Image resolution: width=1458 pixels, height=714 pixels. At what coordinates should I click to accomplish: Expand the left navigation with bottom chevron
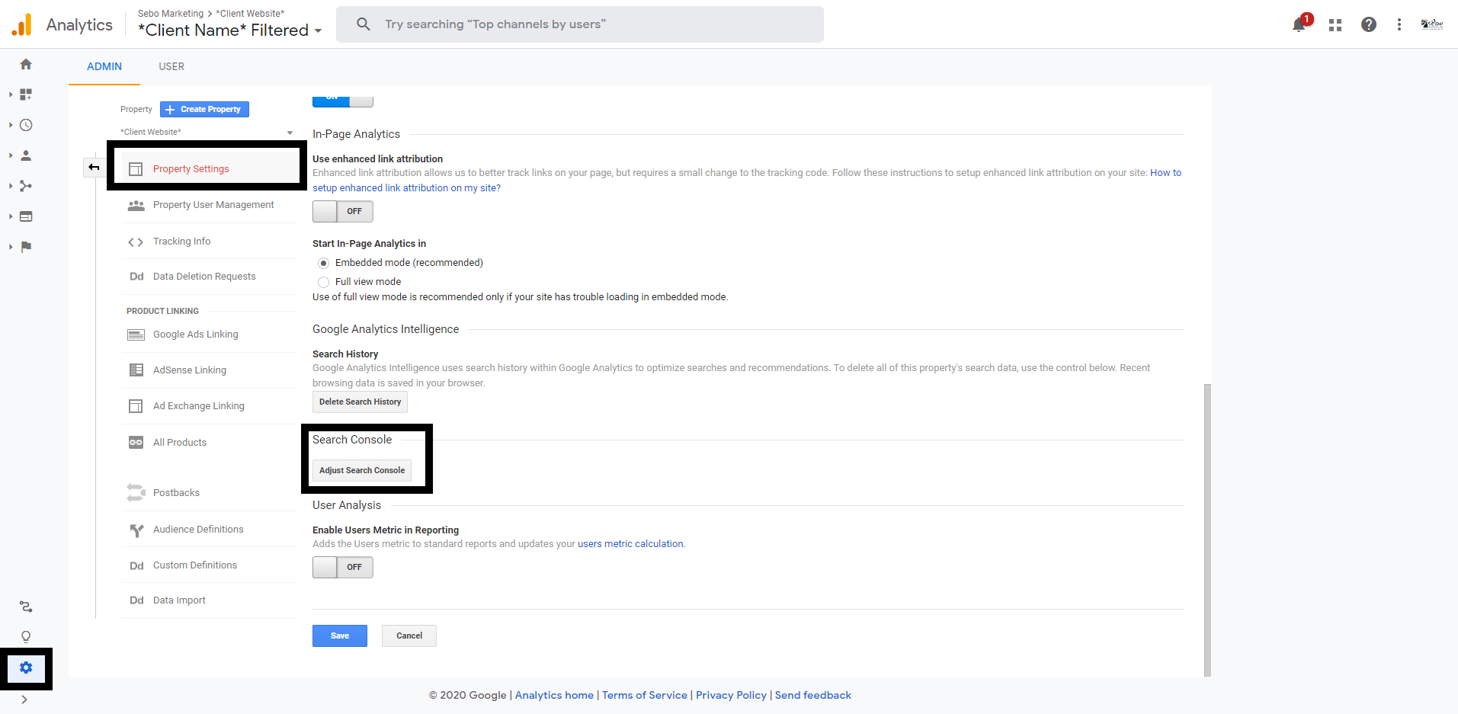point(24,700)
